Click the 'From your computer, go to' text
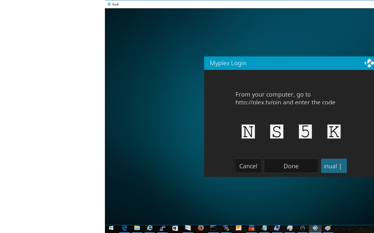This screenshot has width=374, height=233. pyautogui.click(x=273, y=94)
